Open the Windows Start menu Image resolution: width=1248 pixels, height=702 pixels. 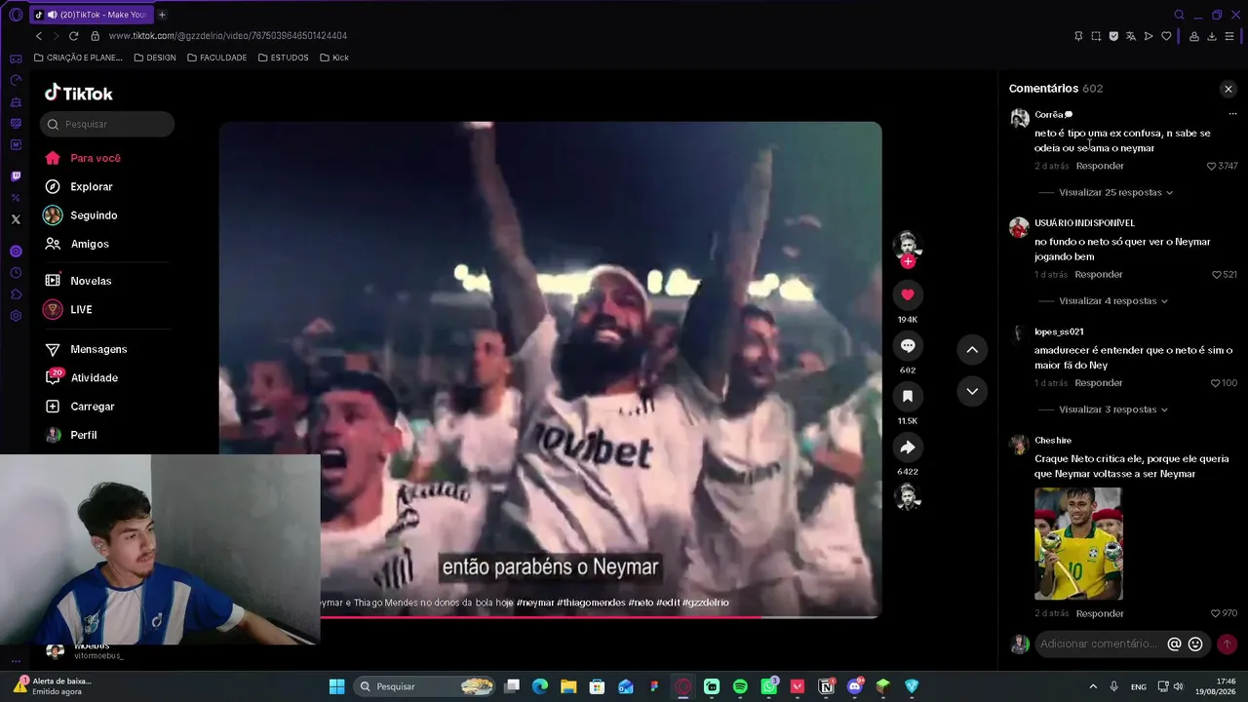click(336, 686)
